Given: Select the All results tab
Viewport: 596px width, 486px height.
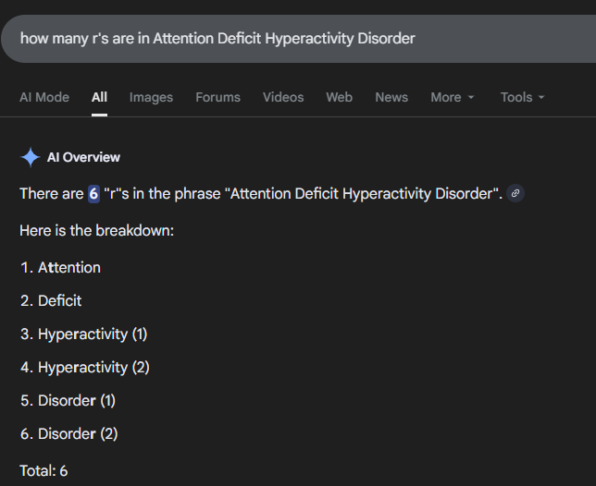Looking at the screenshot, I should click(x=99, y=97).
